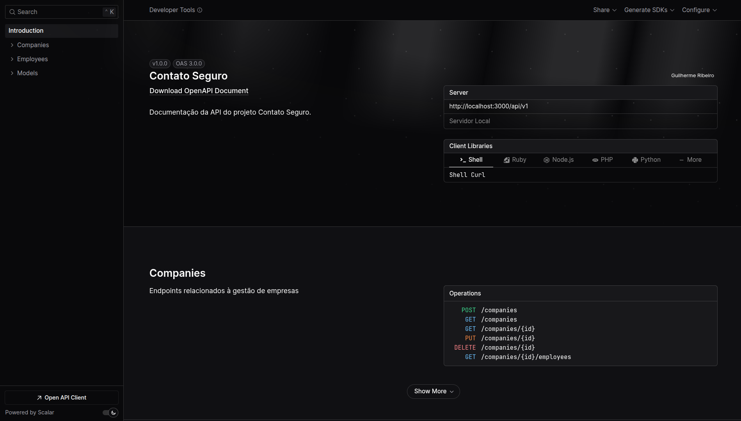This screenshot has width=741, height=421.
Task: Click Shell Curl label
Action: (x=467, y=175)
